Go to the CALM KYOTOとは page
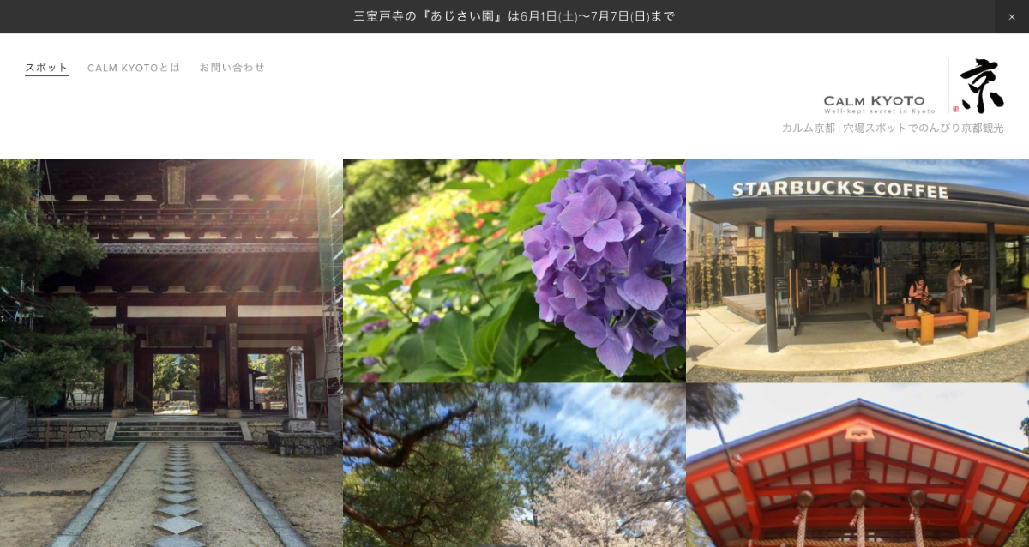Screen dimensions: 1029x547 (x=134, y=68)
